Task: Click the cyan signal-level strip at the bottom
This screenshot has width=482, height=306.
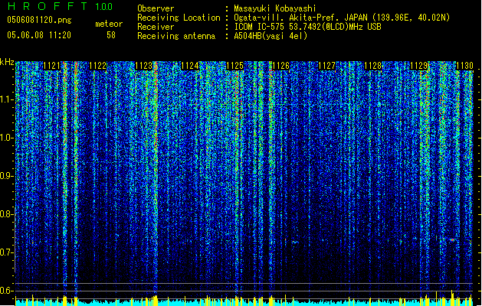Action: click(x=244, y=302)
